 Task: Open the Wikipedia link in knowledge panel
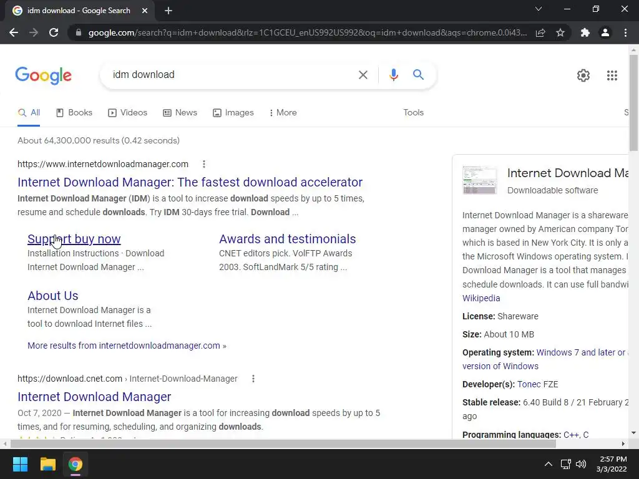(x=481, y=298)
